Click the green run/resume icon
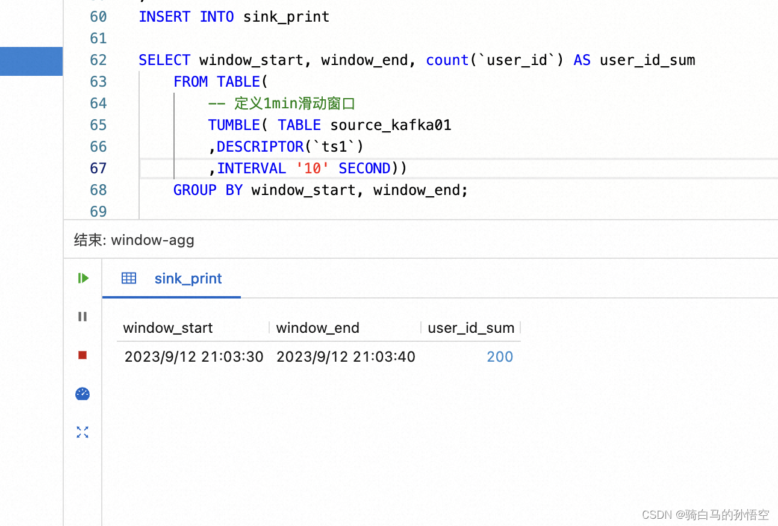The image size is (778, 526). pos(83,278)
